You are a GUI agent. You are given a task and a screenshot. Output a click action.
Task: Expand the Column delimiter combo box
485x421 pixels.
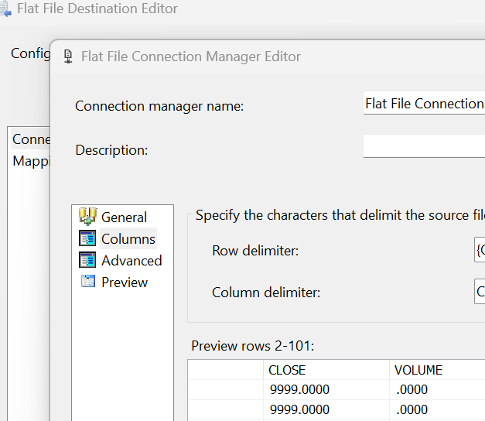pyautogui.click(x=480, y=293)
